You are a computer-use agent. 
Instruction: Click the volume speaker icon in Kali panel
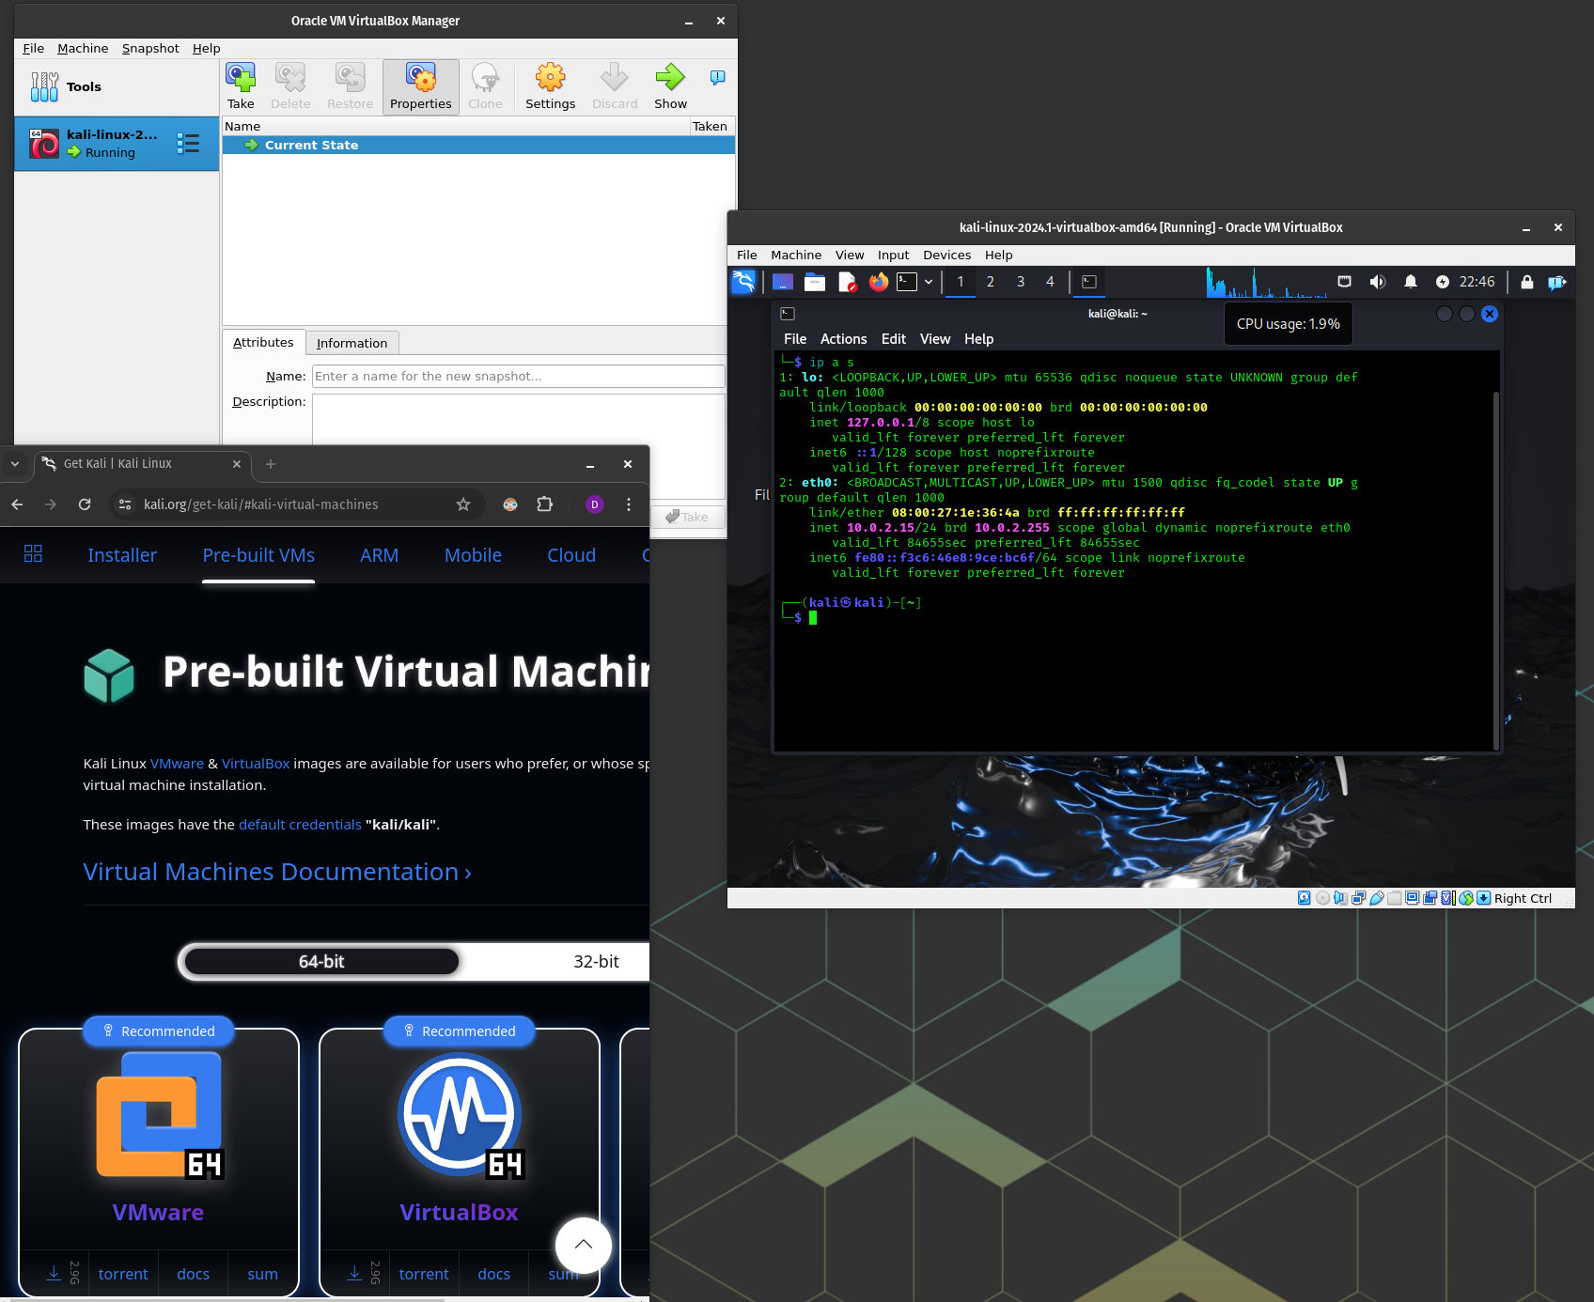coord(1378,282)
